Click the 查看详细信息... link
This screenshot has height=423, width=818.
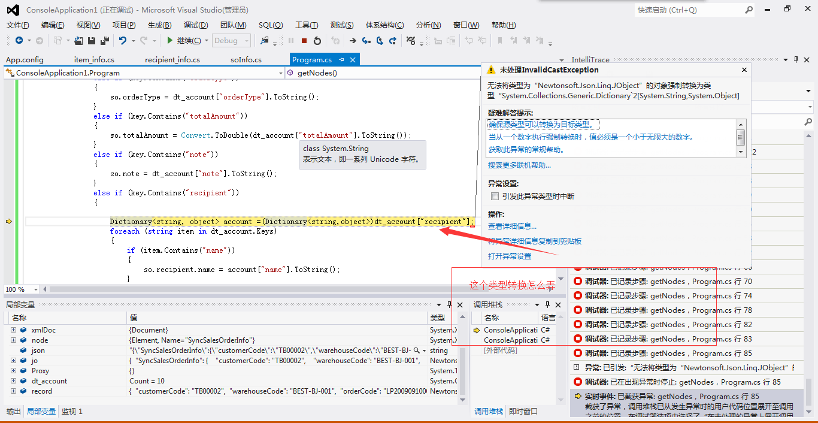[512, 226]
